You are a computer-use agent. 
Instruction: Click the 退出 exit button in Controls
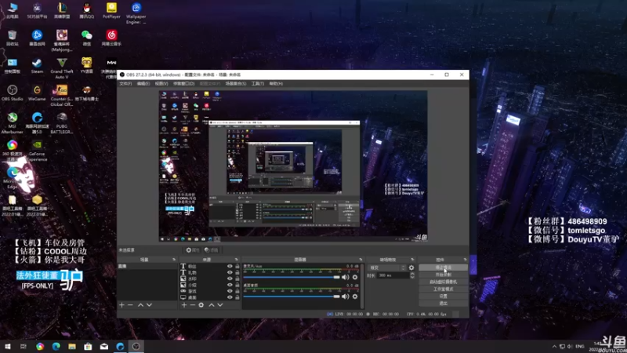point(443,304)
